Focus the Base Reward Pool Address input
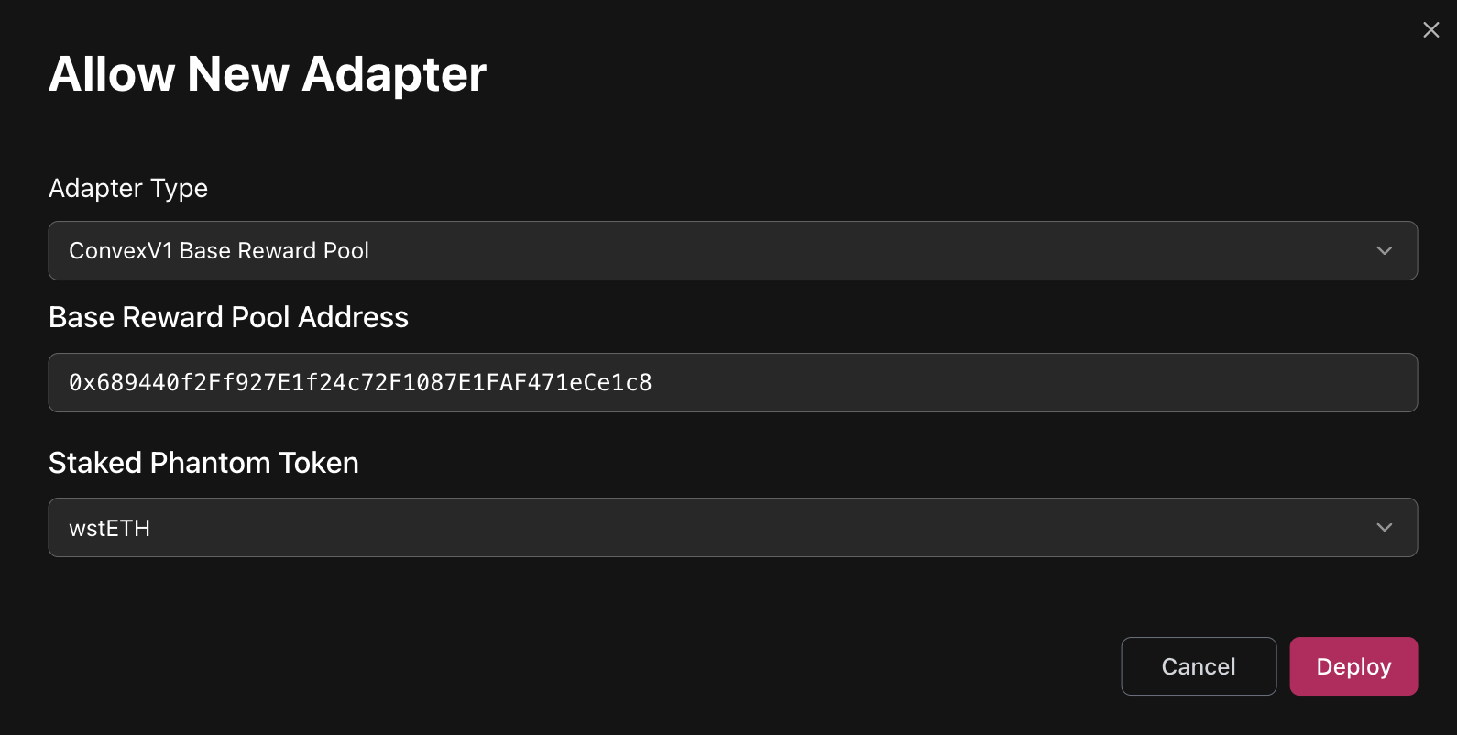Screen dimensions: 1457x735 tap(732, 382)
